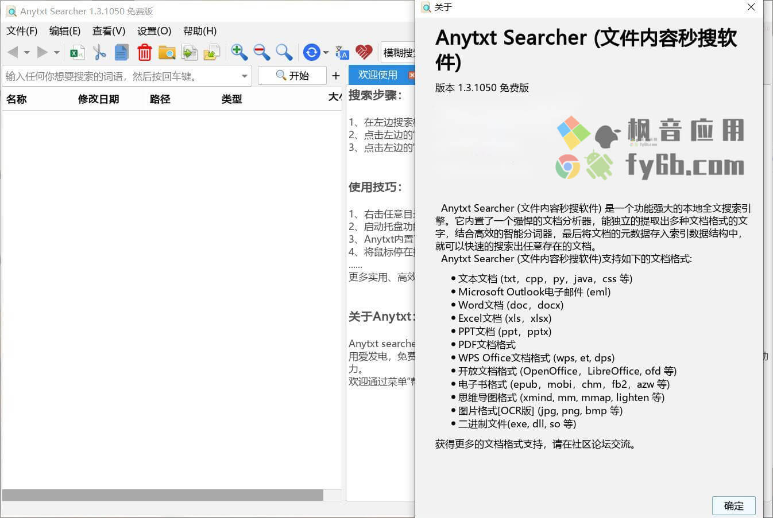Click the zoom out magnifier icon
Viewport: 773px width, 518px height.
click(x=262, y=53)
